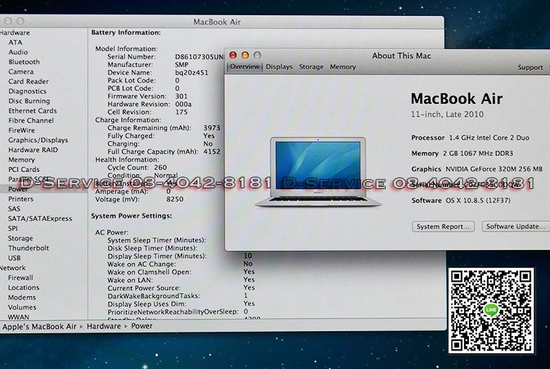Click Hardware in the bottom path bar
Viewport: 550px width, 369px height.
[x=104, y=326]
